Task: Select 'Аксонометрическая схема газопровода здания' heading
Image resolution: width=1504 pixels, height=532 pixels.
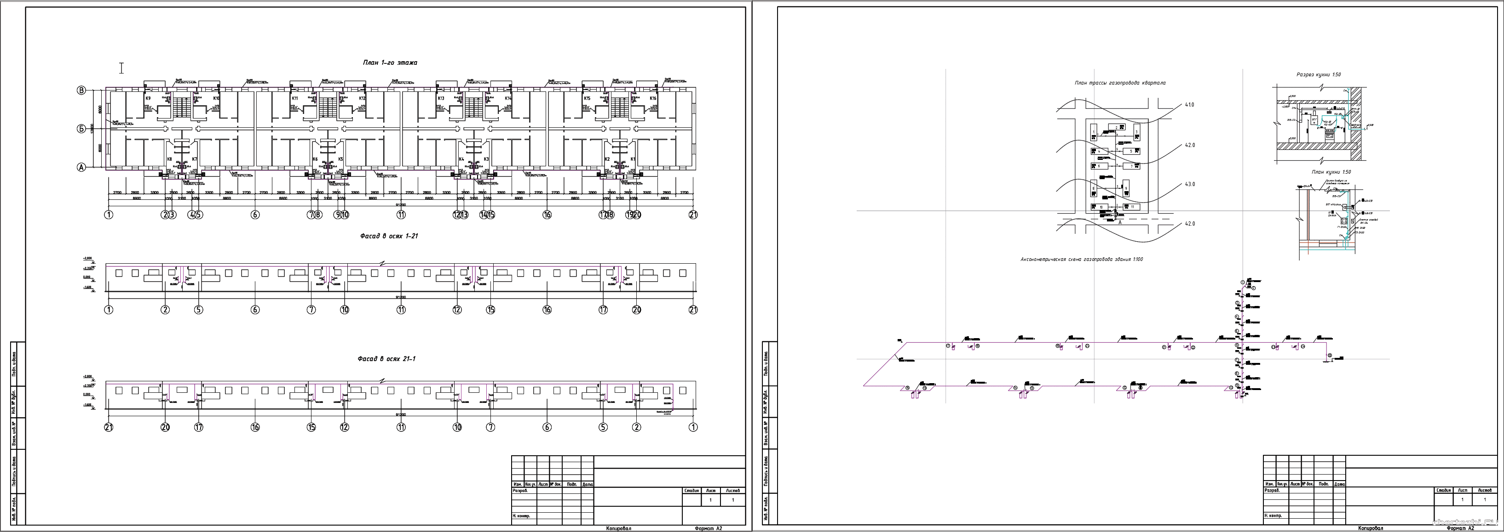Action: point(1081,259)
